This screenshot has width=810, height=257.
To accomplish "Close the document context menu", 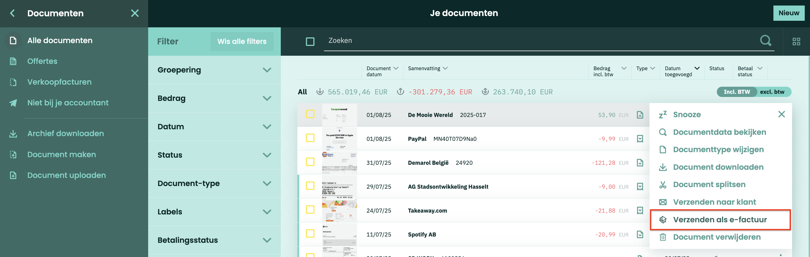I will (781, 114).
